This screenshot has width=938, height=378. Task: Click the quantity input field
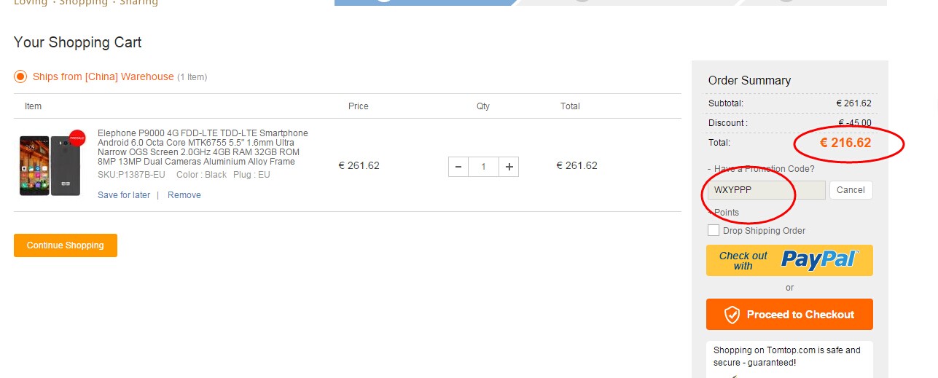point(483,167)
